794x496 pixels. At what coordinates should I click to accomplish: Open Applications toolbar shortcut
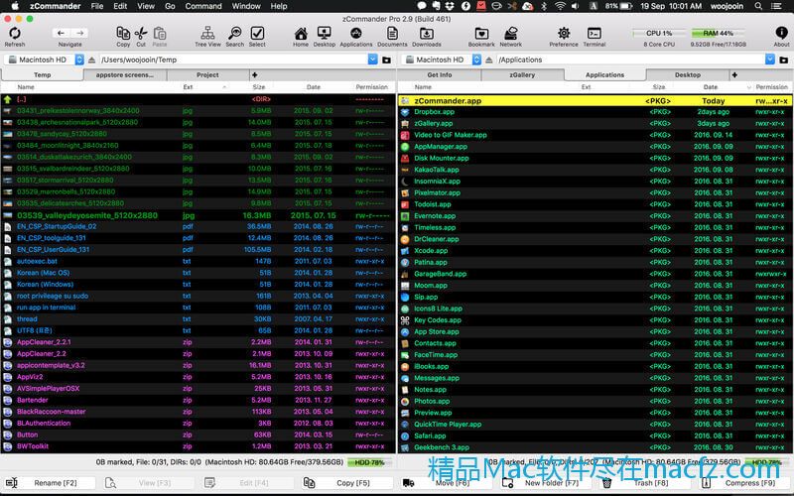tap(356, 34)
